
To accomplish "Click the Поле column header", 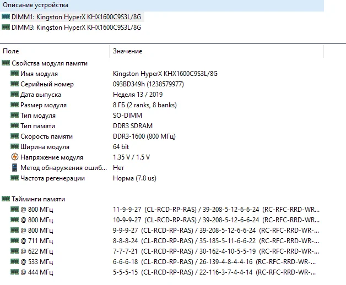I will pyautogui.click(x=11, y=51).
